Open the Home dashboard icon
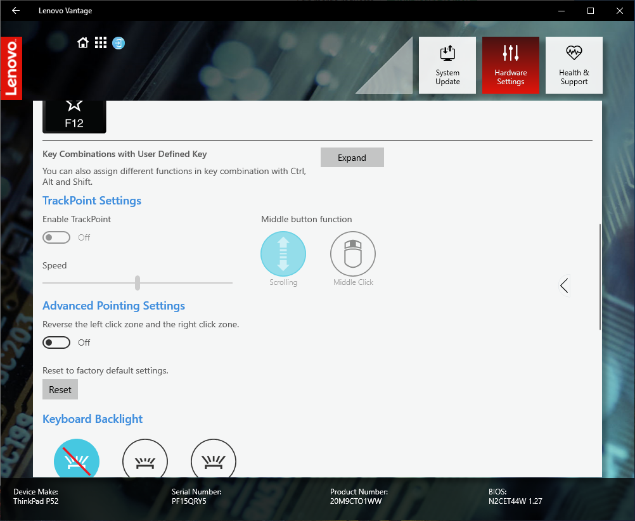The height and width of the screenshot is (521, 635). [x=83, y=42]
